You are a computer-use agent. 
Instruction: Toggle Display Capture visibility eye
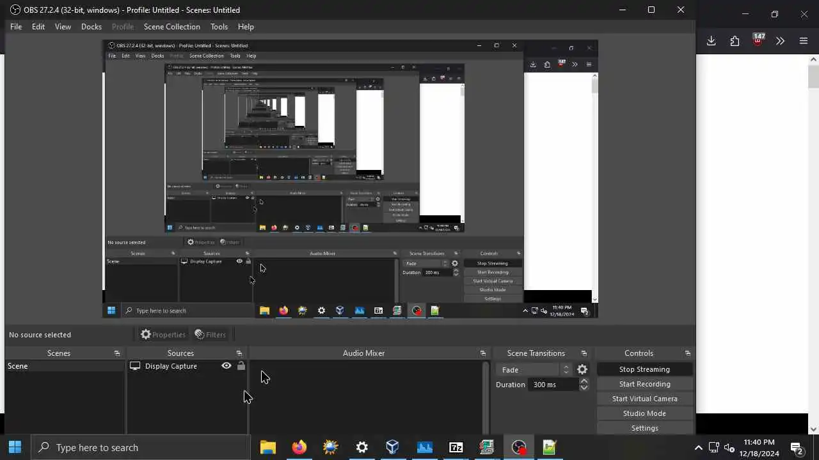227,366
